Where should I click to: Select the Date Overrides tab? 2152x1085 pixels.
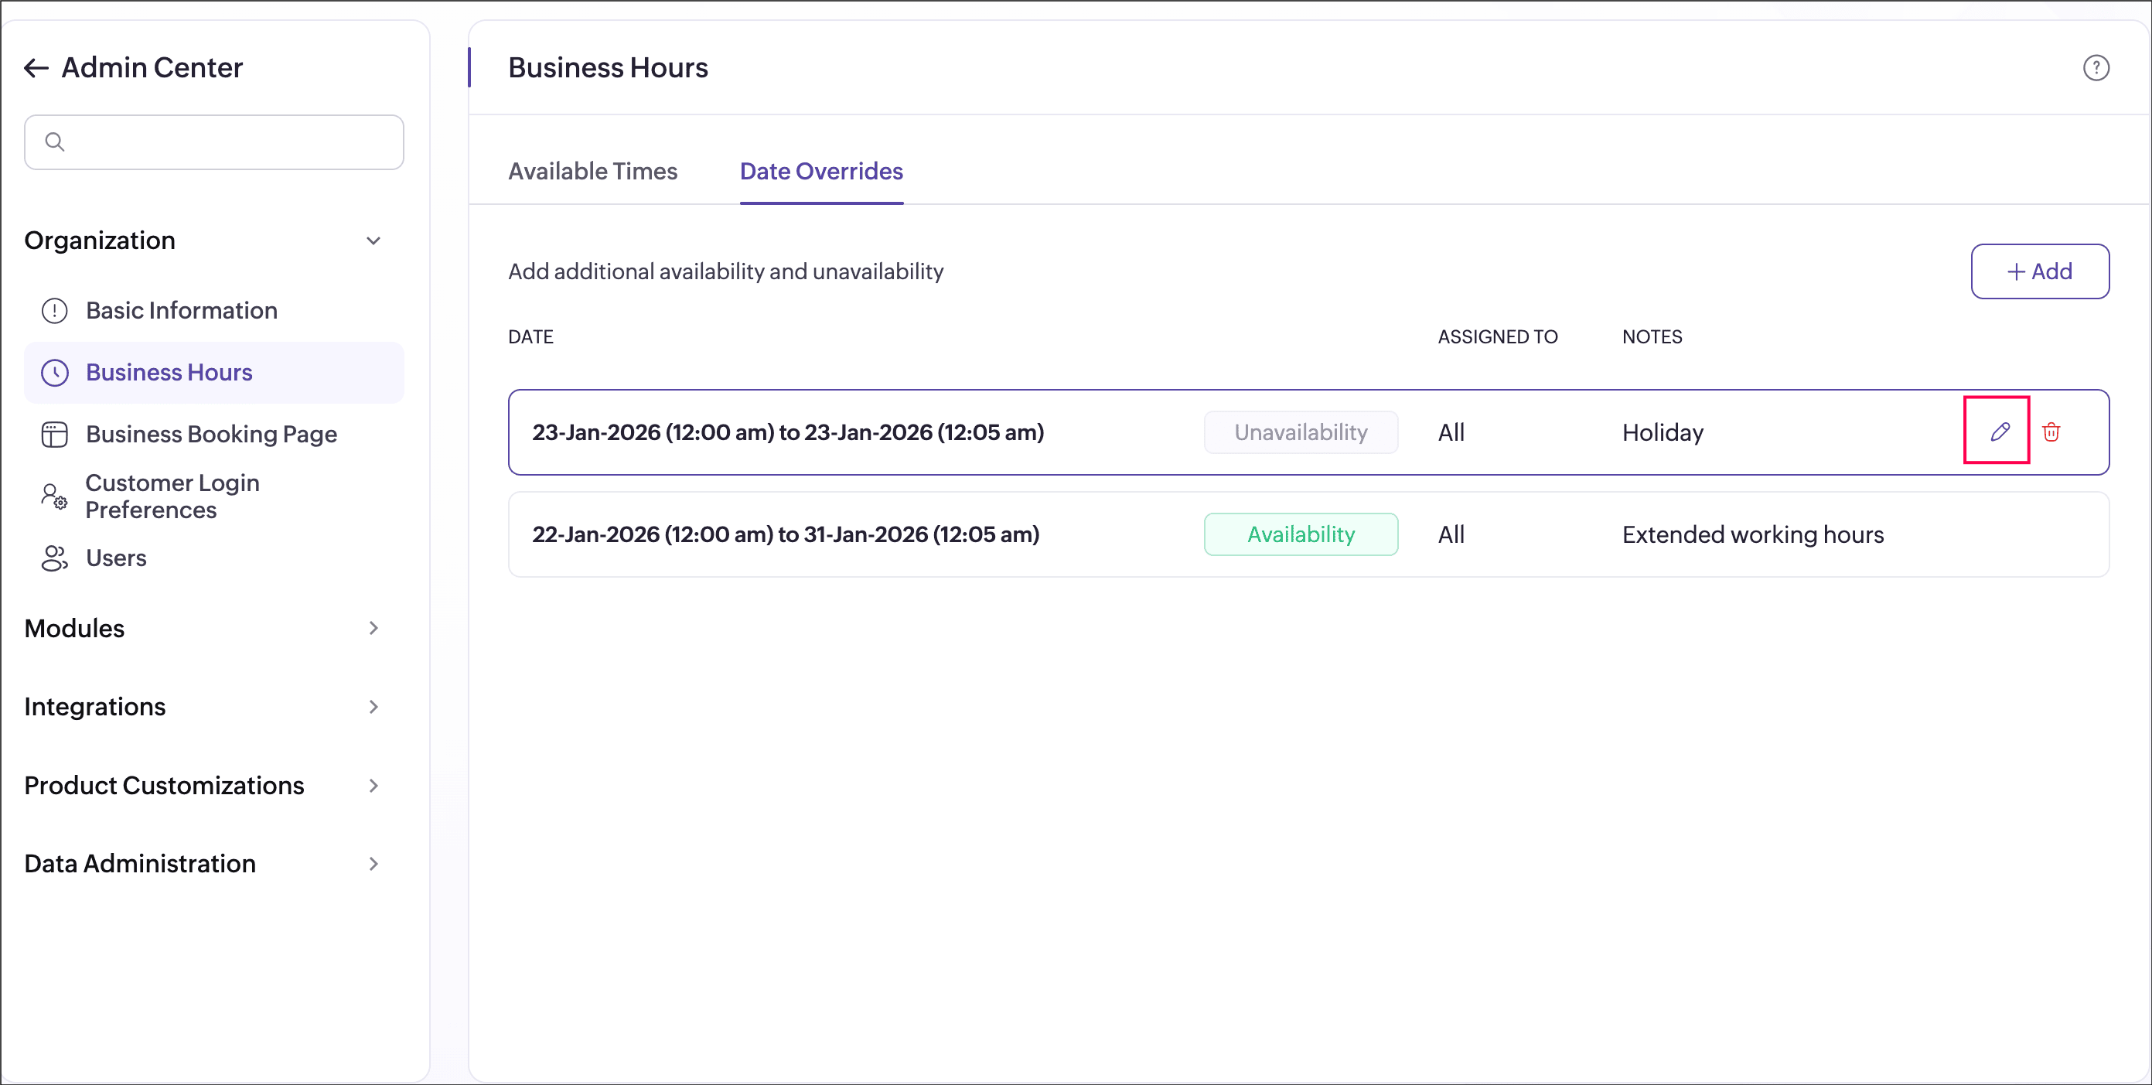(821, 171)
